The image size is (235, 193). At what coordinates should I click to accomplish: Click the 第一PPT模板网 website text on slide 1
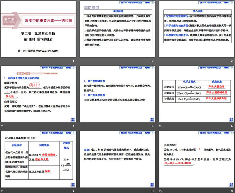coord(38,51)
